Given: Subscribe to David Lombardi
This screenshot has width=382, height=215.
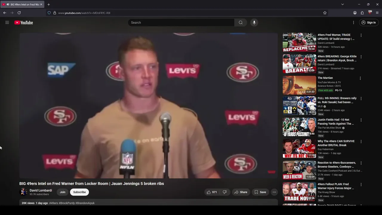Looking at the screenshot, I should coord(79,192).
